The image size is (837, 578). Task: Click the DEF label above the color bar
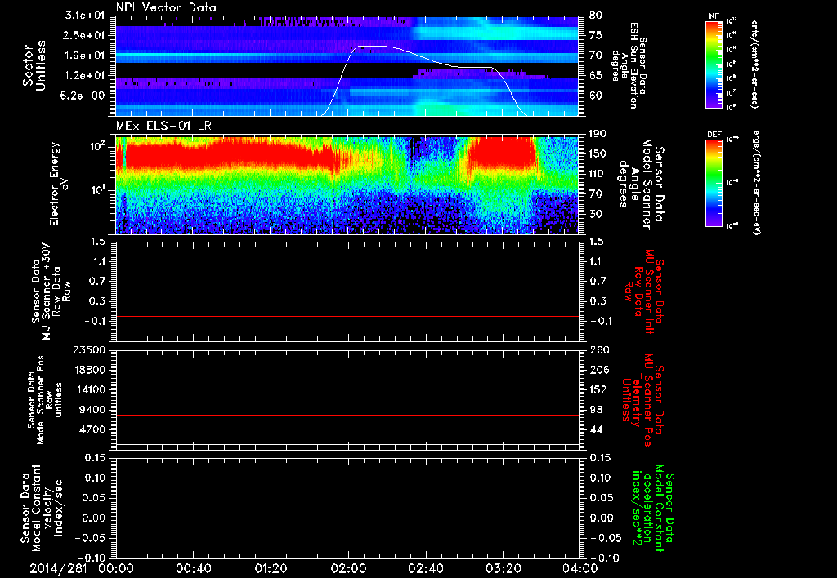point(714,135)
